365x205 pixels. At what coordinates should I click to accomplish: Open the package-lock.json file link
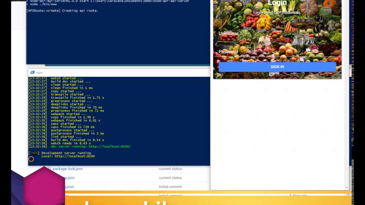pos(68,169)
